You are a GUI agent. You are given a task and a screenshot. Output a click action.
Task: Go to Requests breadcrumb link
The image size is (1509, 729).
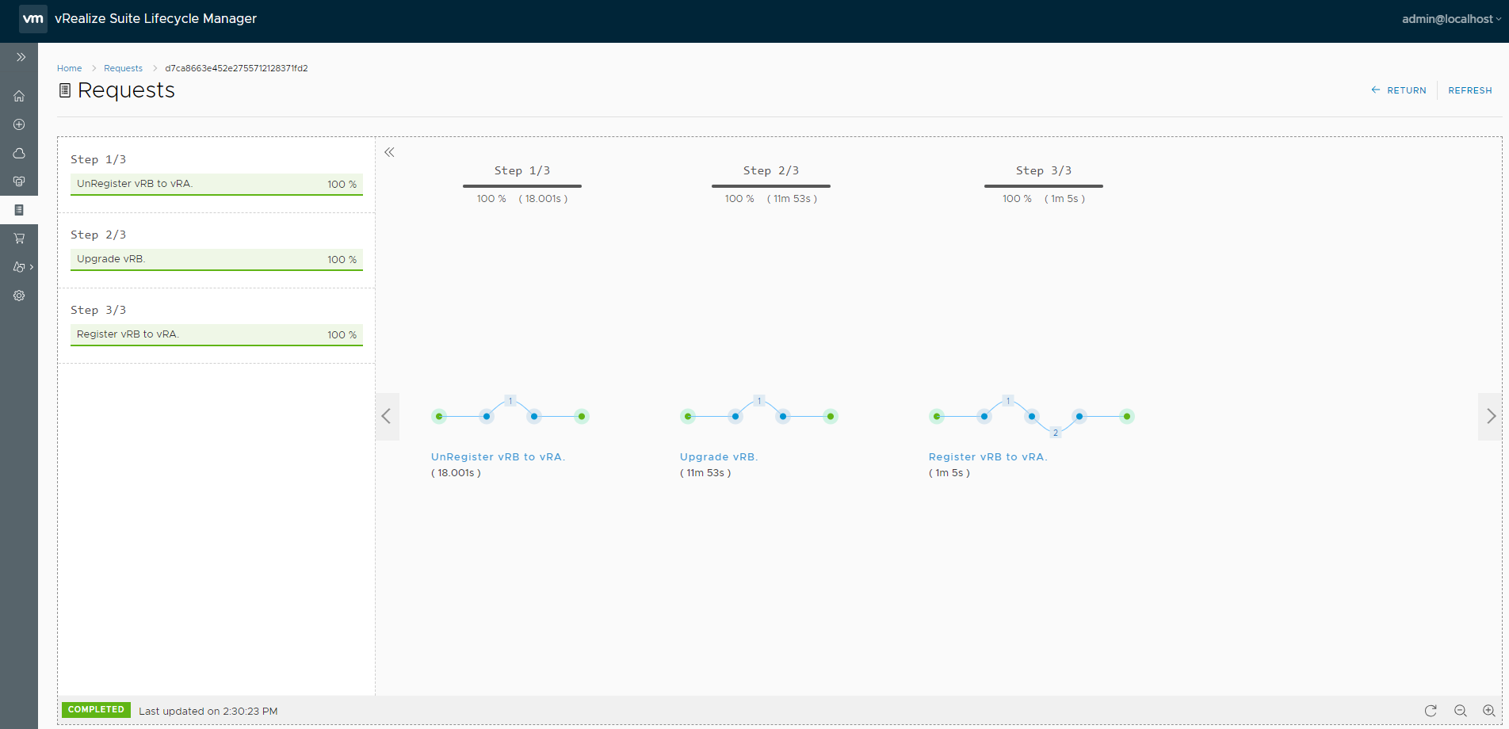pos(123,68)
